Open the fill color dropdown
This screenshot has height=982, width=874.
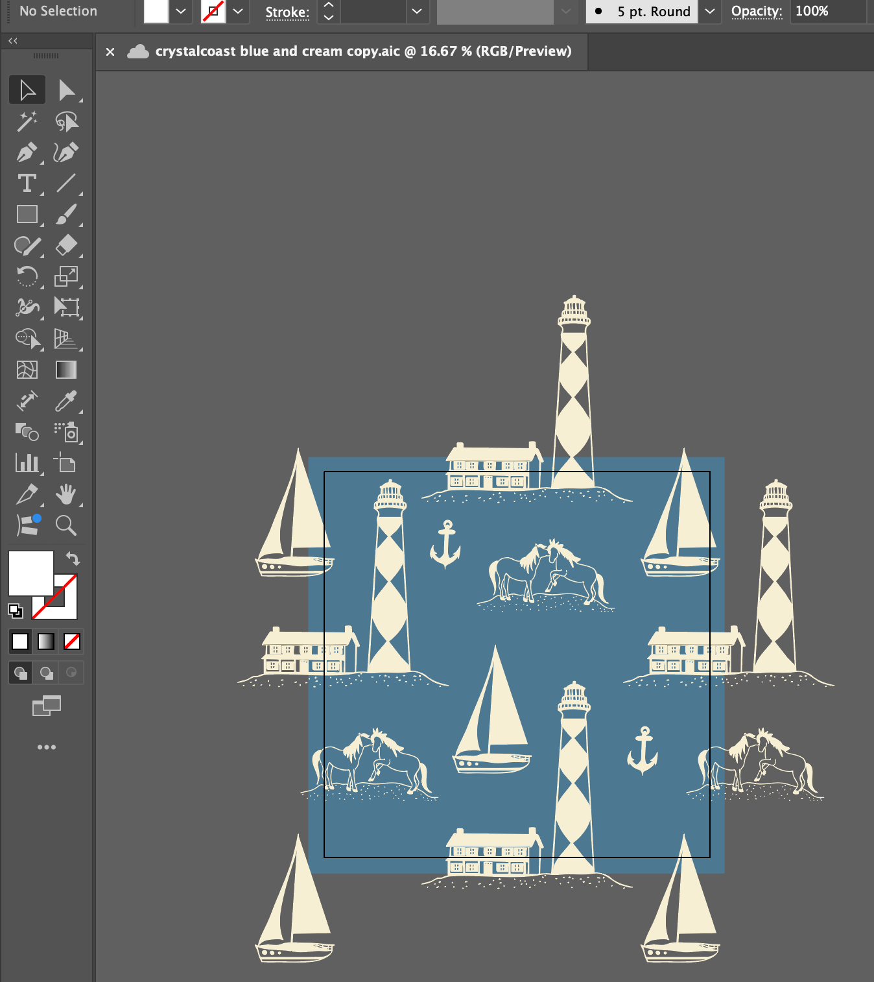tap(181, 11)
